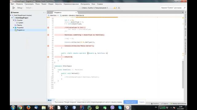This screenshot has height=110, width=197.
Task: Collapse the FirstCSharpProject project node
Action: coord(12,18)
